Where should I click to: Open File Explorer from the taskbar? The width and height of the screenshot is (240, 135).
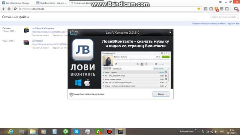pyautogui.click(x=33, y=132)
